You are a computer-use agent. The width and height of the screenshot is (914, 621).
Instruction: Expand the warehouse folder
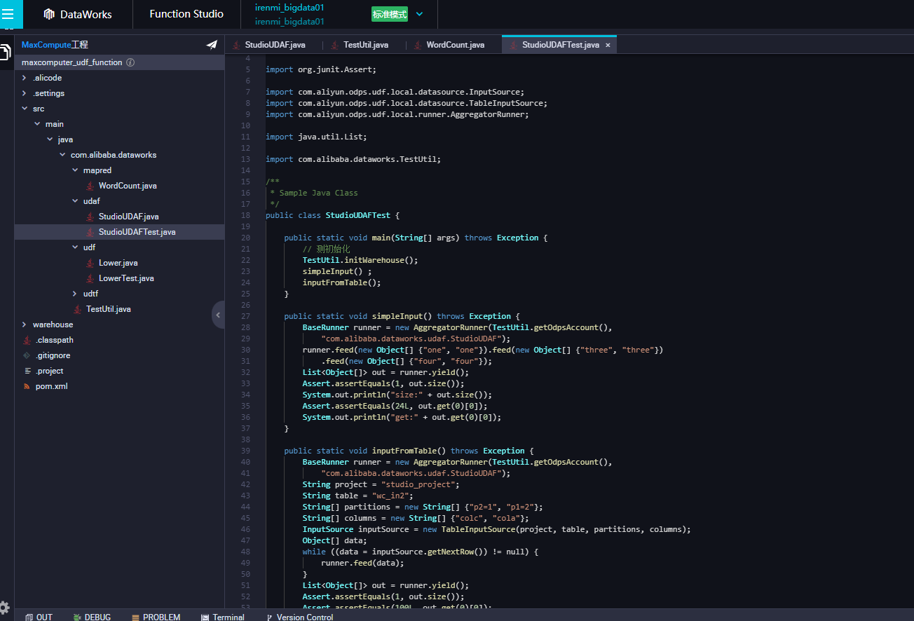point(24,325)
